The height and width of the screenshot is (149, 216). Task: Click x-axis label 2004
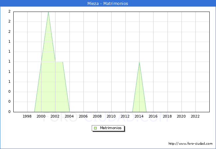(69, 116)
